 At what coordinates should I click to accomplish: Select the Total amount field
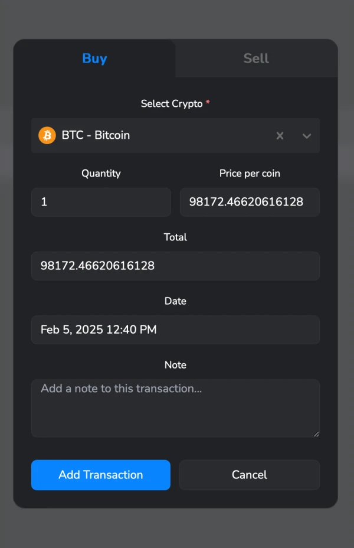pyautogui.click(x=175, y=266)
